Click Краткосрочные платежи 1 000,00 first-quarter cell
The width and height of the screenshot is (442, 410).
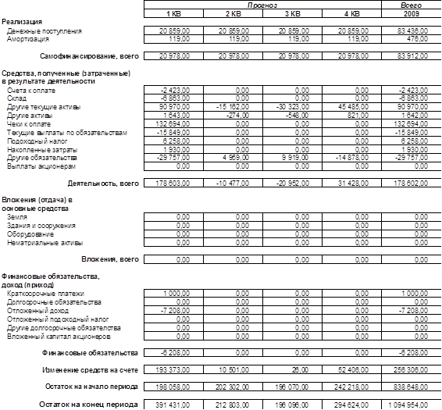[x=173, y=294]
